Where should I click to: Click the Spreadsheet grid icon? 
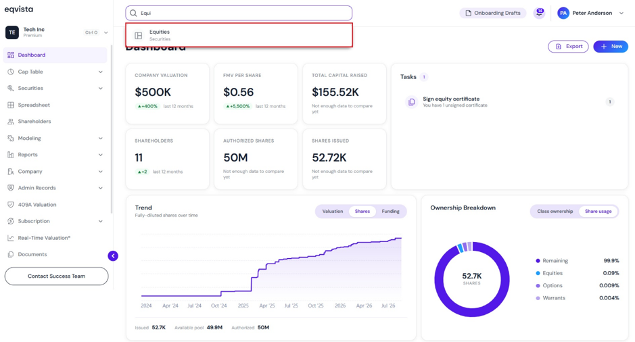point(11,105)
